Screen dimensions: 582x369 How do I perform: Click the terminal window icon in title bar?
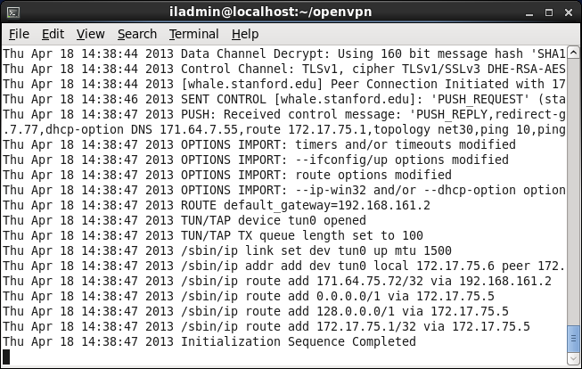(x=12, y=11)
